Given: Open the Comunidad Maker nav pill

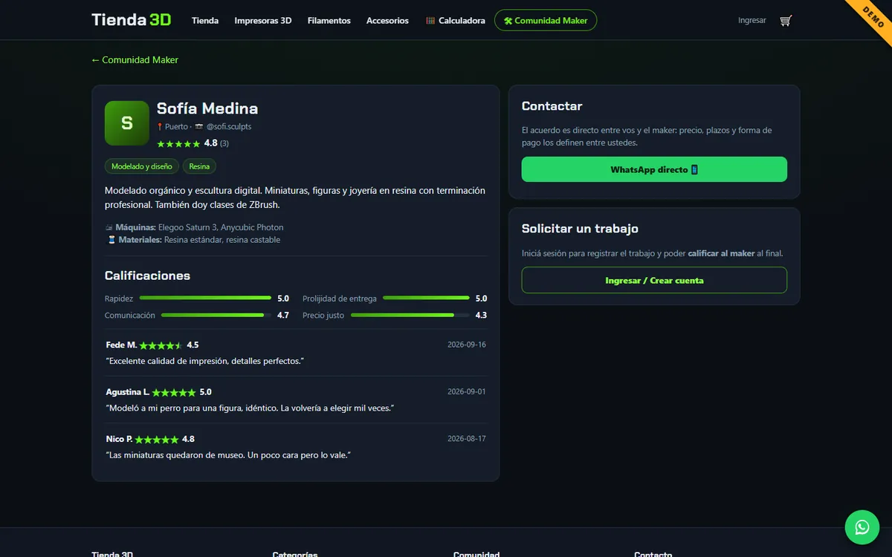Looking at the screenshot, I should pyautogui.click(x=546, y=21).
